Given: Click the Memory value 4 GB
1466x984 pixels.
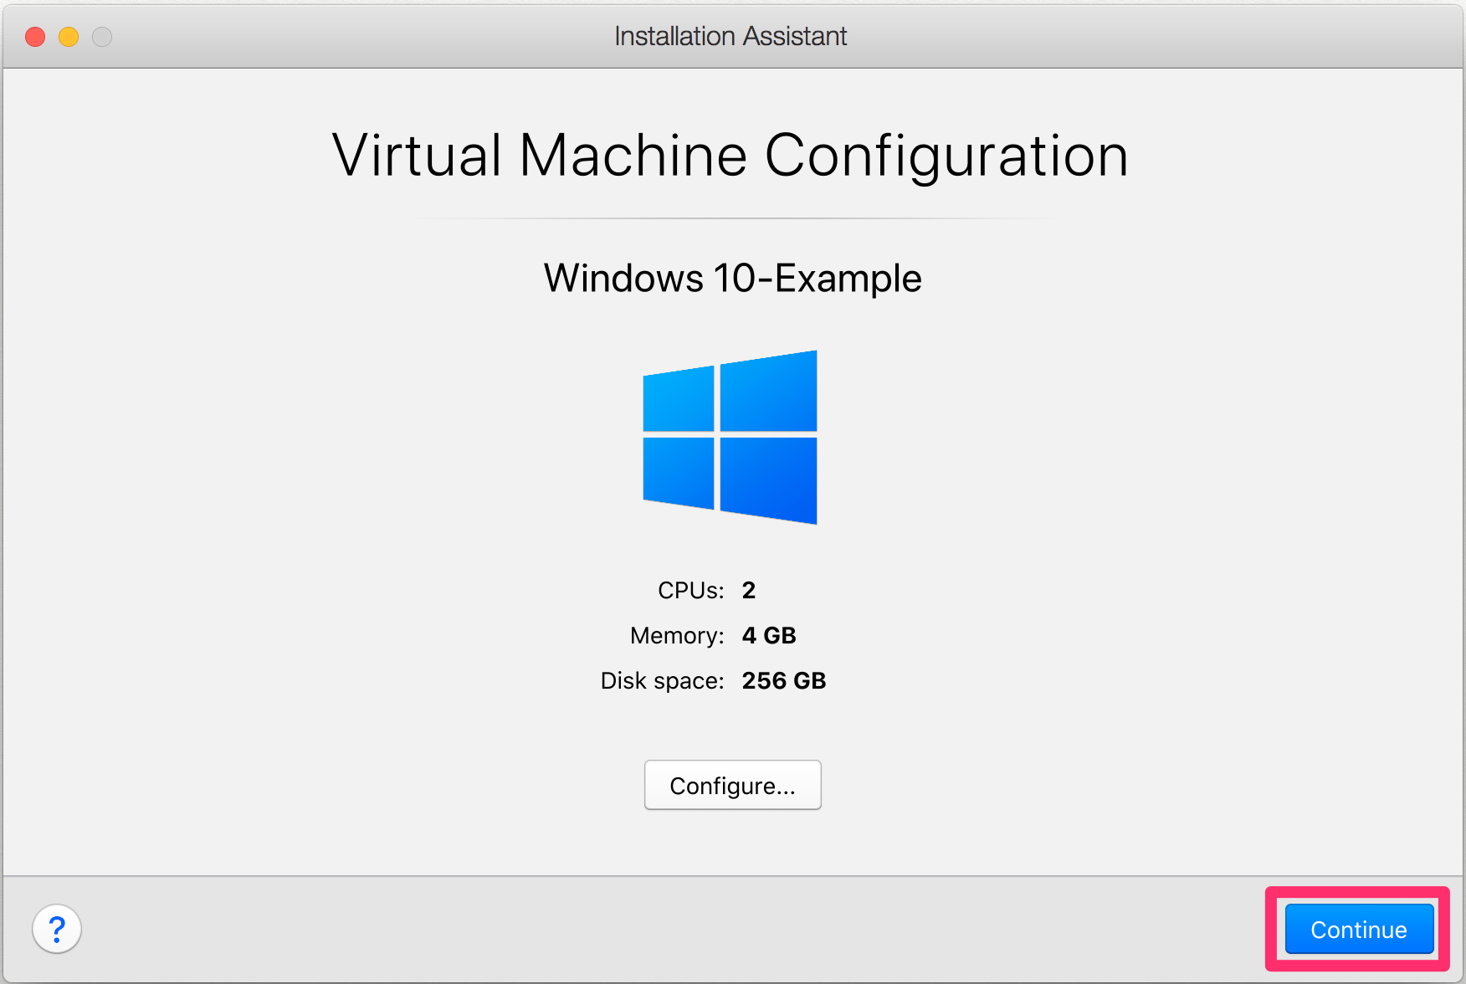Looking at the screenshot, I should [769, 636].
